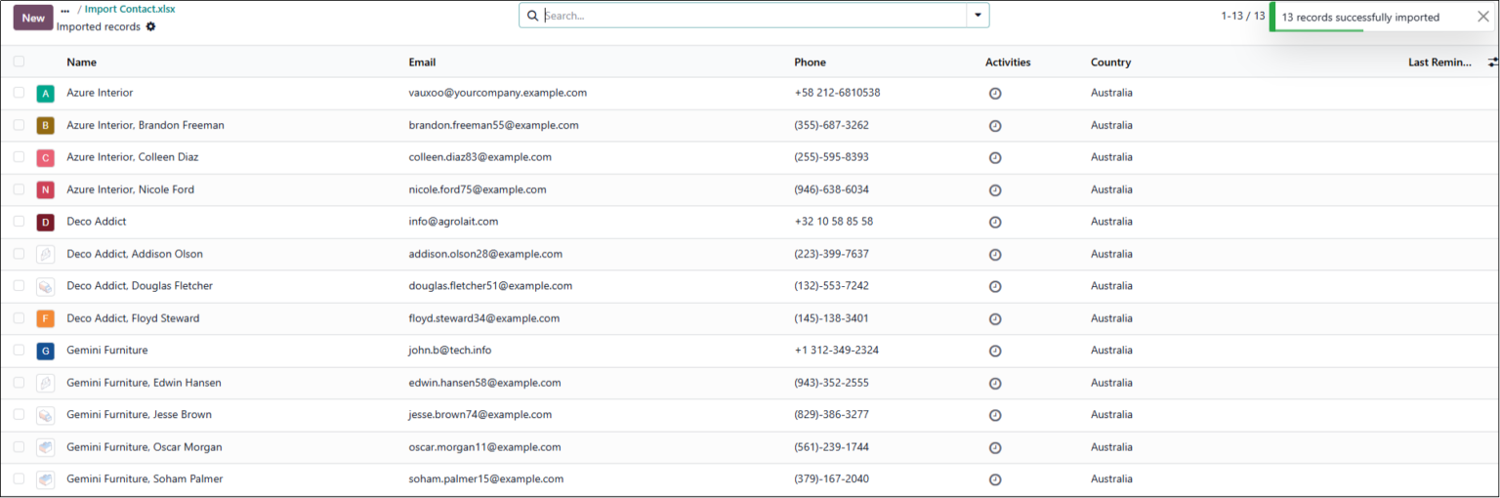Open the Import Contact.xlsx breadcrumb
The image size is (1500, 498).
130,9
